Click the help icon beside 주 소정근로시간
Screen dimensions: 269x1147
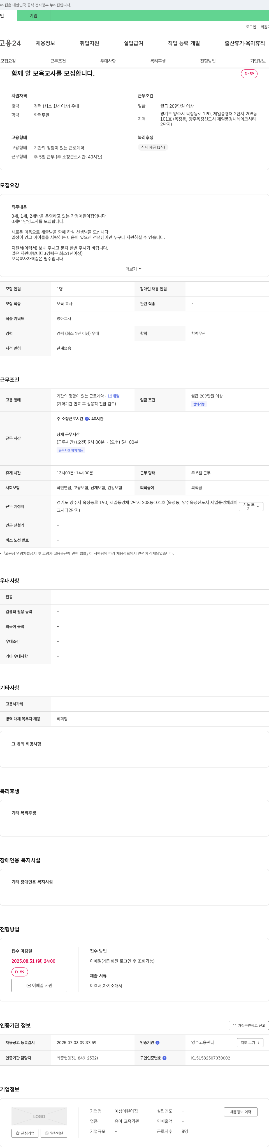coord(87,419)
